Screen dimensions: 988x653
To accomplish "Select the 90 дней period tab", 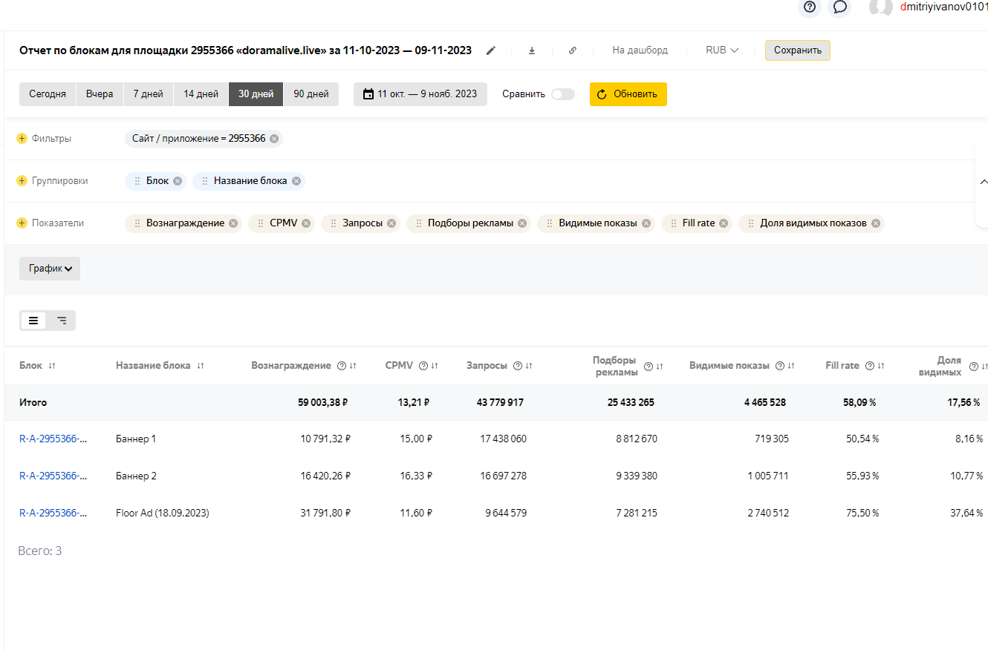I will [x=311, y=94].
